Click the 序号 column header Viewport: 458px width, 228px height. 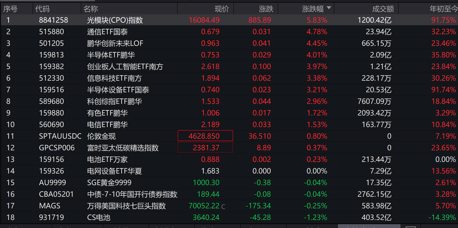(x=10, y=9)
